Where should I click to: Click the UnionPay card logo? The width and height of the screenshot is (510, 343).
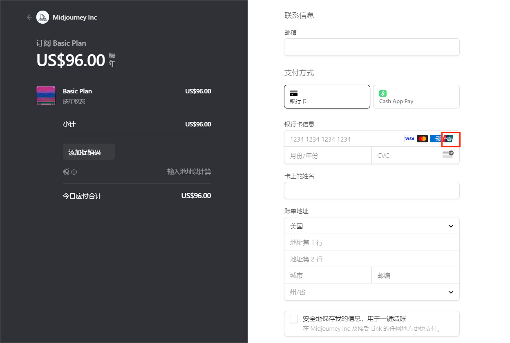[448, 139]
